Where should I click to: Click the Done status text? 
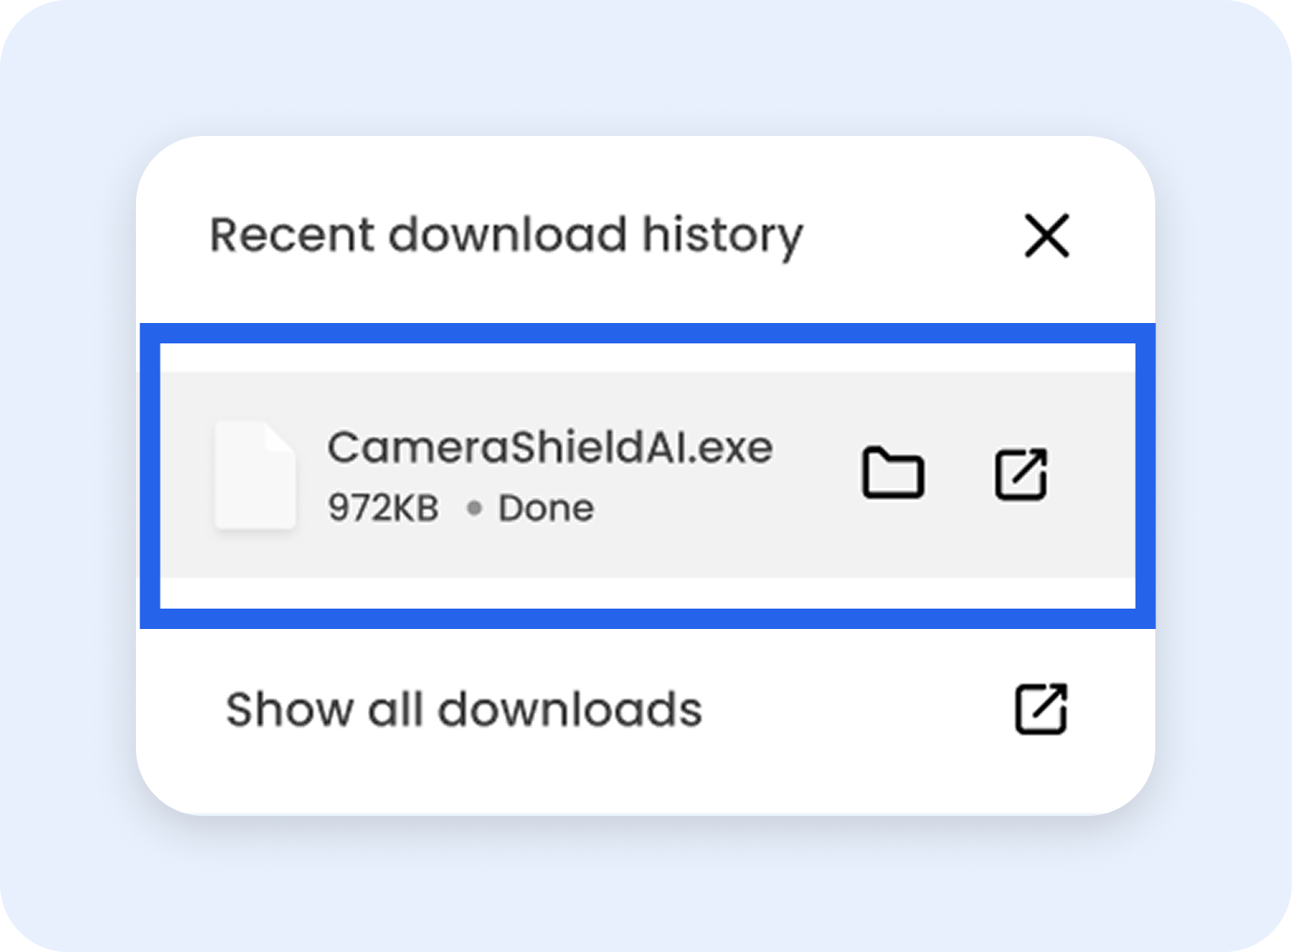(546, 507)
